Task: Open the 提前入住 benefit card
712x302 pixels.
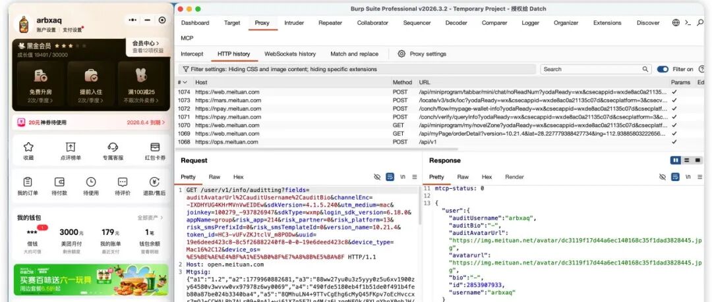Action: point(91,85)
